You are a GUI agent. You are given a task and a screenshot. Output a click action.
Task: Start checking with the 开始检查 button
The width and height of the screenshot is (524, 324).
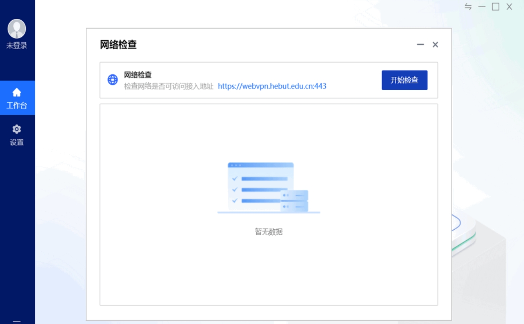click(x=404, y=80)
